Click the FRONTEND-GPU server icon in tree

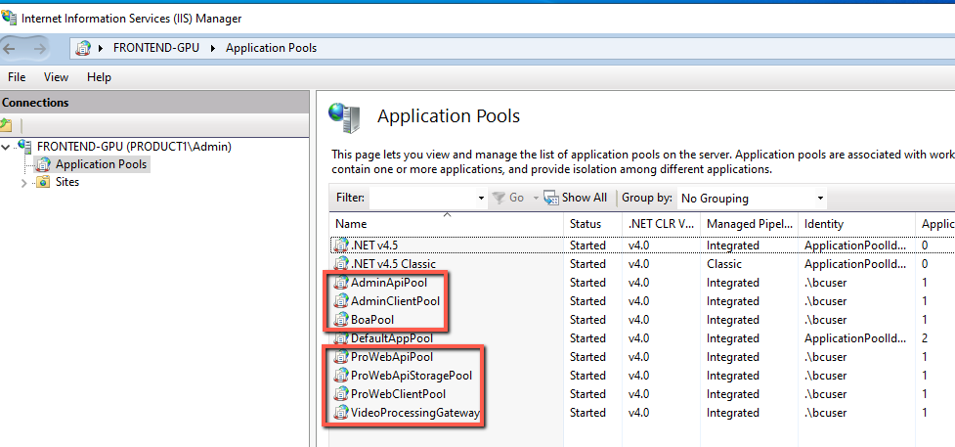point(25,147)
